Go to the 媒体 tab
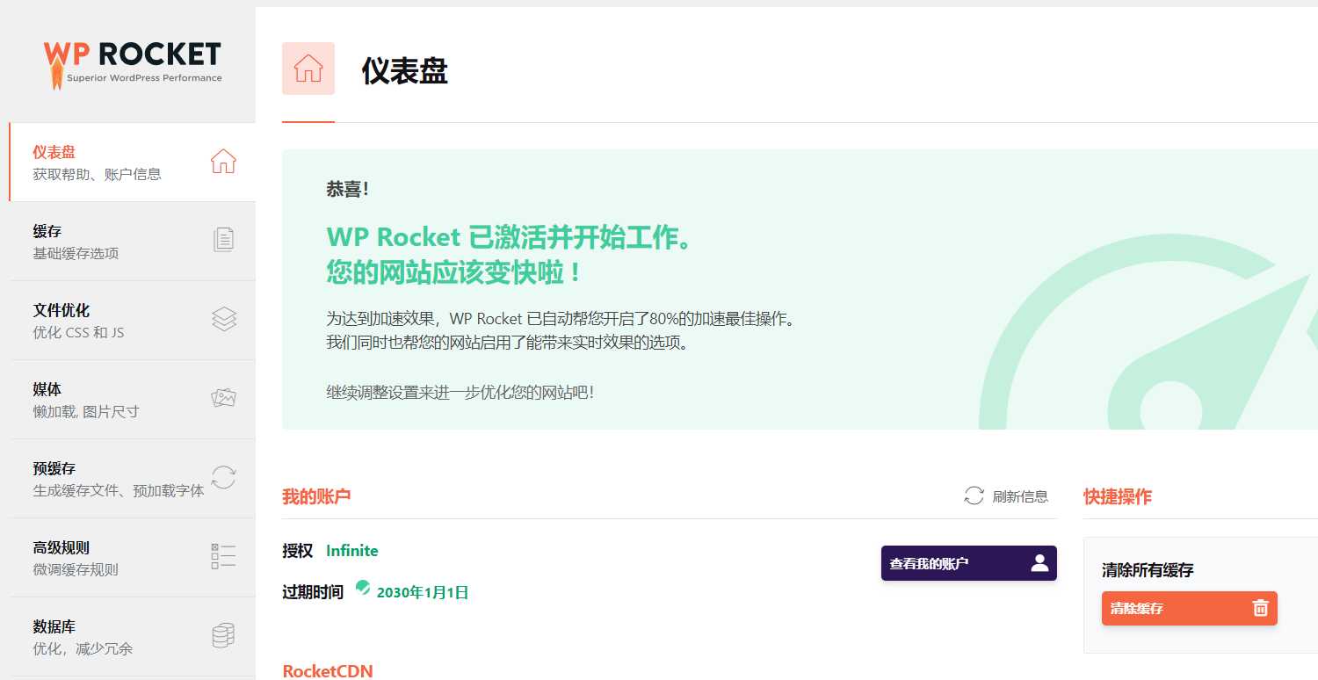1318x680 pixels. click(133, 400)
